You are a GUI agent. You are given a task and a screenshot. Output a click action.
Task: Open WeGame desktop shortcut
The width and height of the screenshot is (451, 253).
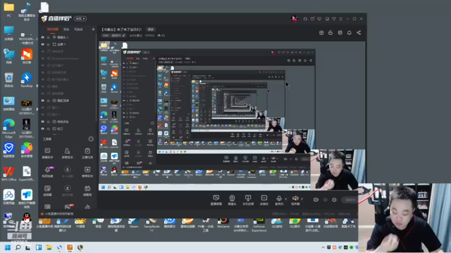[223, 223]
